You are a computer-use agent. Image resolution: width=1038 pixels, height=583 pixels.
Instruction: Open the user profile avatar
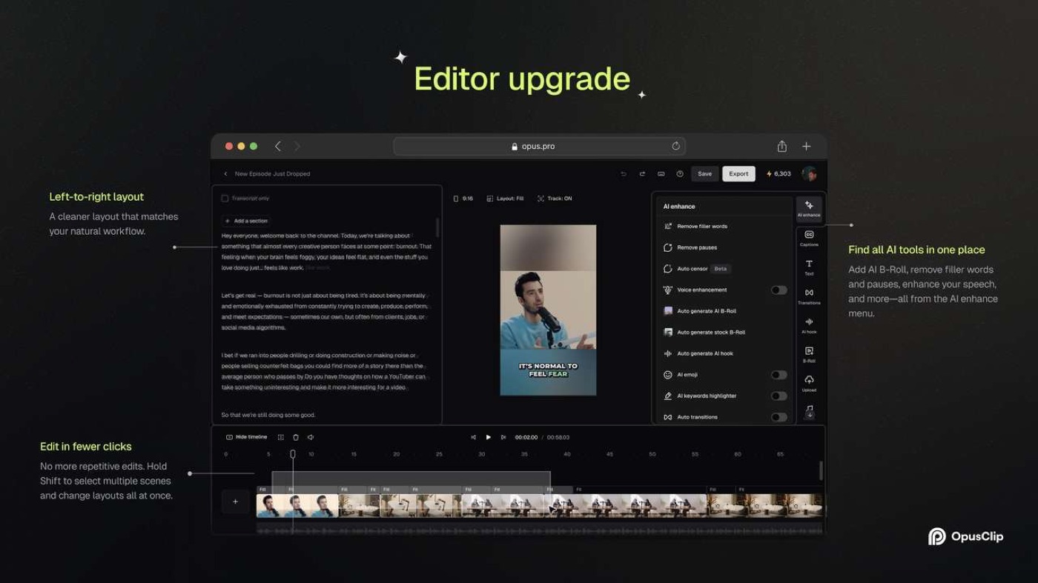[809, 174]
